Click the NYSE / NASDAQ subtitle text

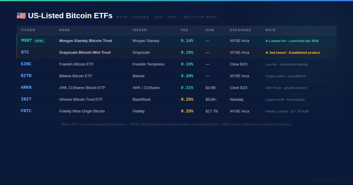pyautogui.click(x=167, y=17)
